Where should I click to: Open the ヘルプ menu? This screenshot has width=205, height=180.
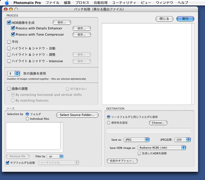pyautogui.click(x=183, y=2)
